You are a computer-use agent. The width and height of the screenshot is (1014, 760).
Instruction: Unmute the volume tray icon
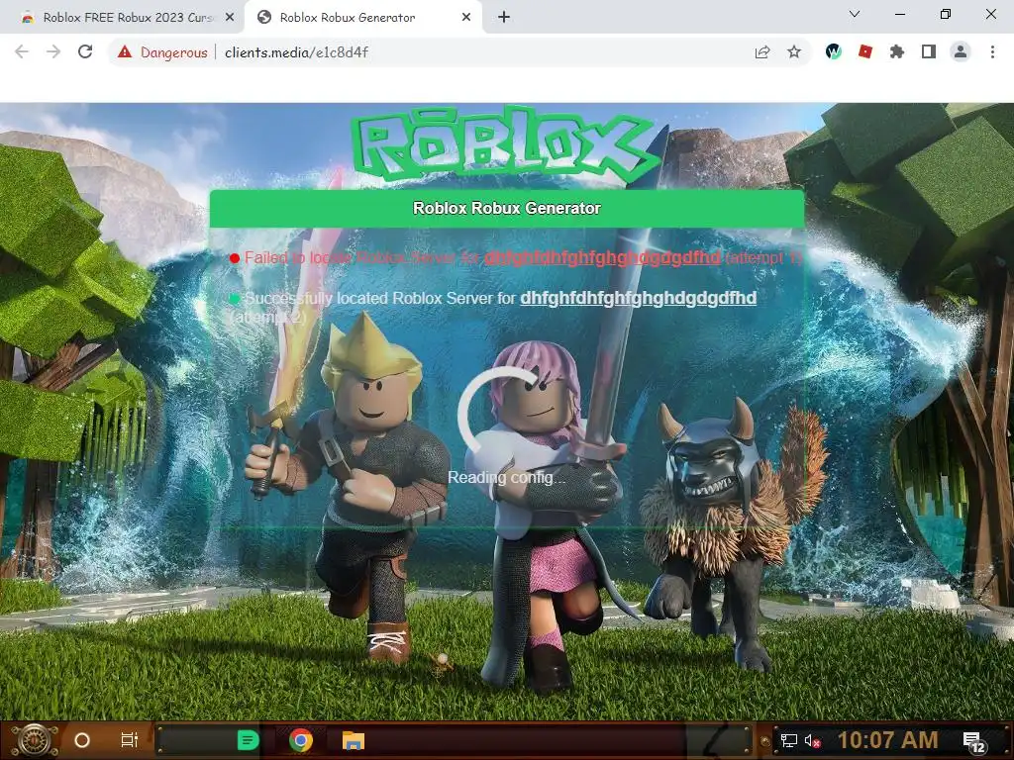point(812,741)
